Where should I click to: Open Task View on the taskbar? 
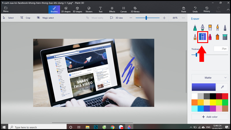pos(79,127)
